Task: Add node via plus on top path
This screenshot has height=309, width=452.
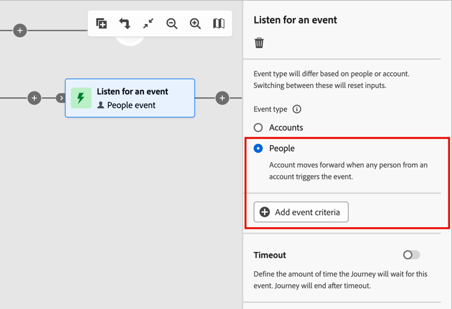Action: [20, 31]
